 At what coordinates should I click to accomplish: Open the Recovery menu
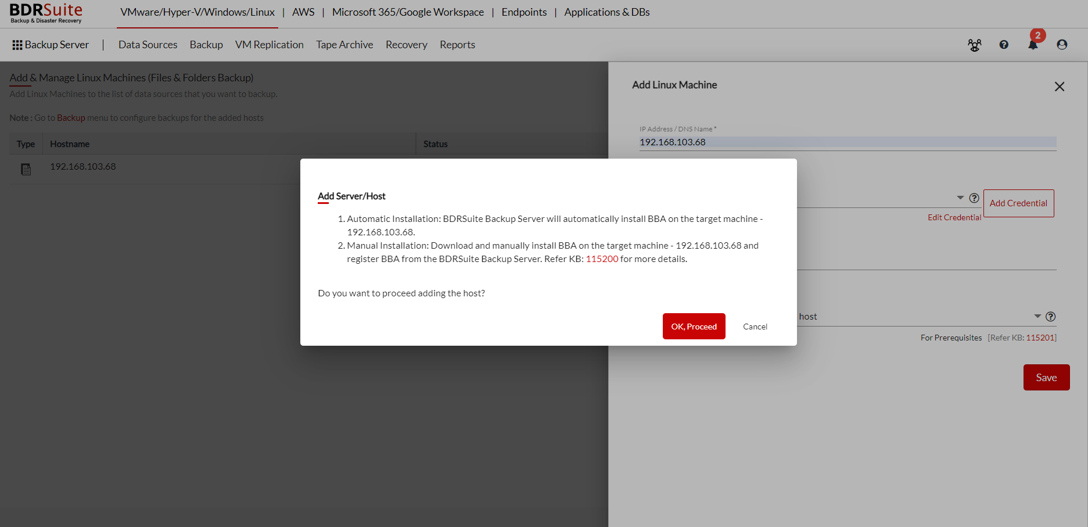[x=407, y=45]
